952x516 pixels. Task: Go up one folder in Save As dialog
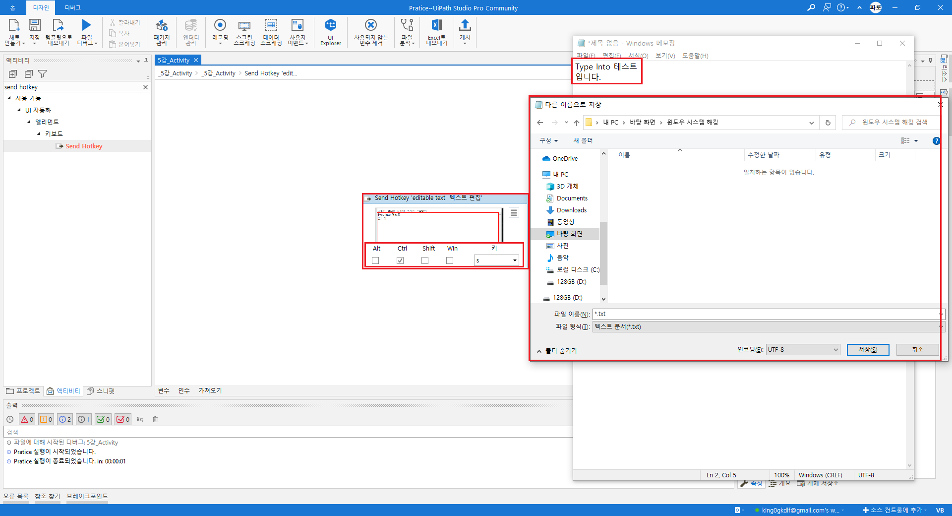[577, 123]
